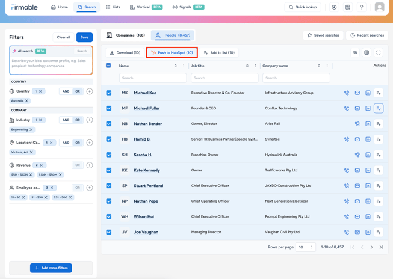Image resolution: width=393 pixels, height=279 pixels.
Task: Uncheck the select-all header checkbox
Action: [x=108, y=66]
